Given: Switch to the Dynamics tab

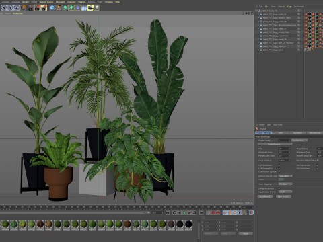Looking at the screenshot, I should tap(297, 133).
